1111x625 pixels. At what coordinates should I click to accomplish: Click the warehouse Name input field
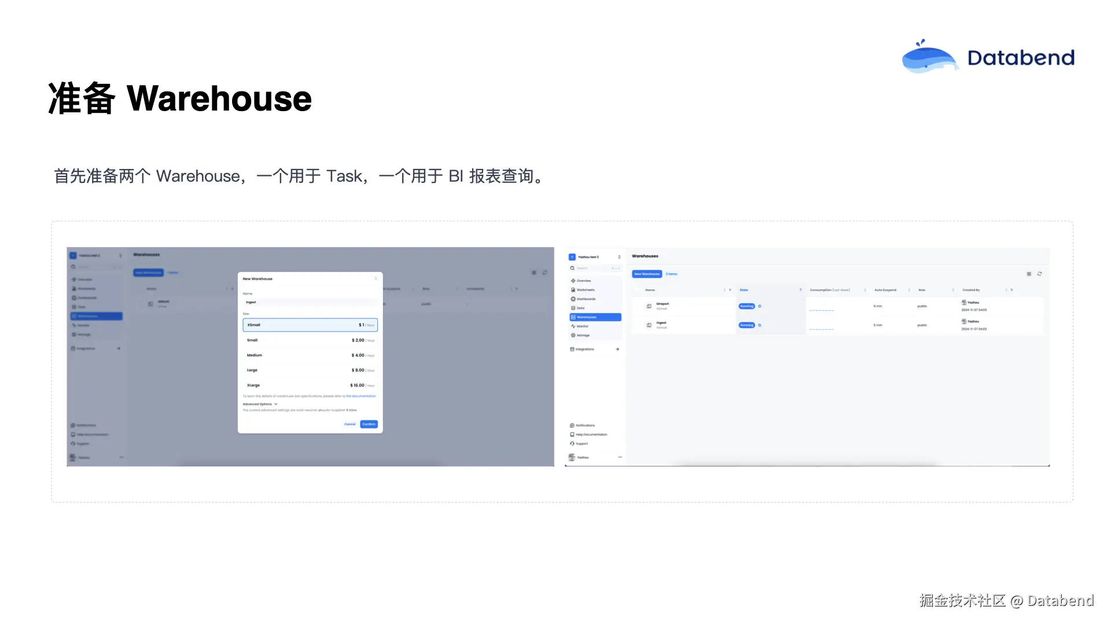[310, 302]
